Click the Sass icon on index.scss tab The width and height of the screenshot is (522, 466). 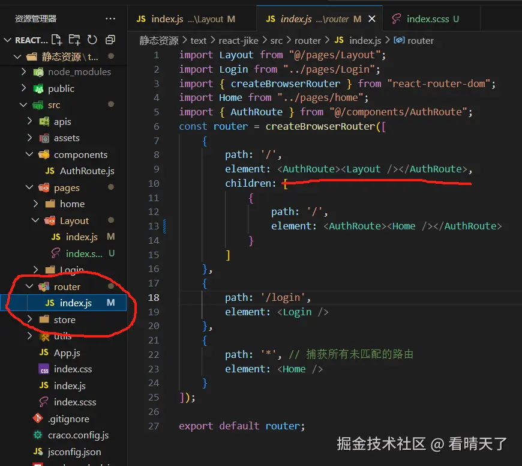tap(396, 19)
